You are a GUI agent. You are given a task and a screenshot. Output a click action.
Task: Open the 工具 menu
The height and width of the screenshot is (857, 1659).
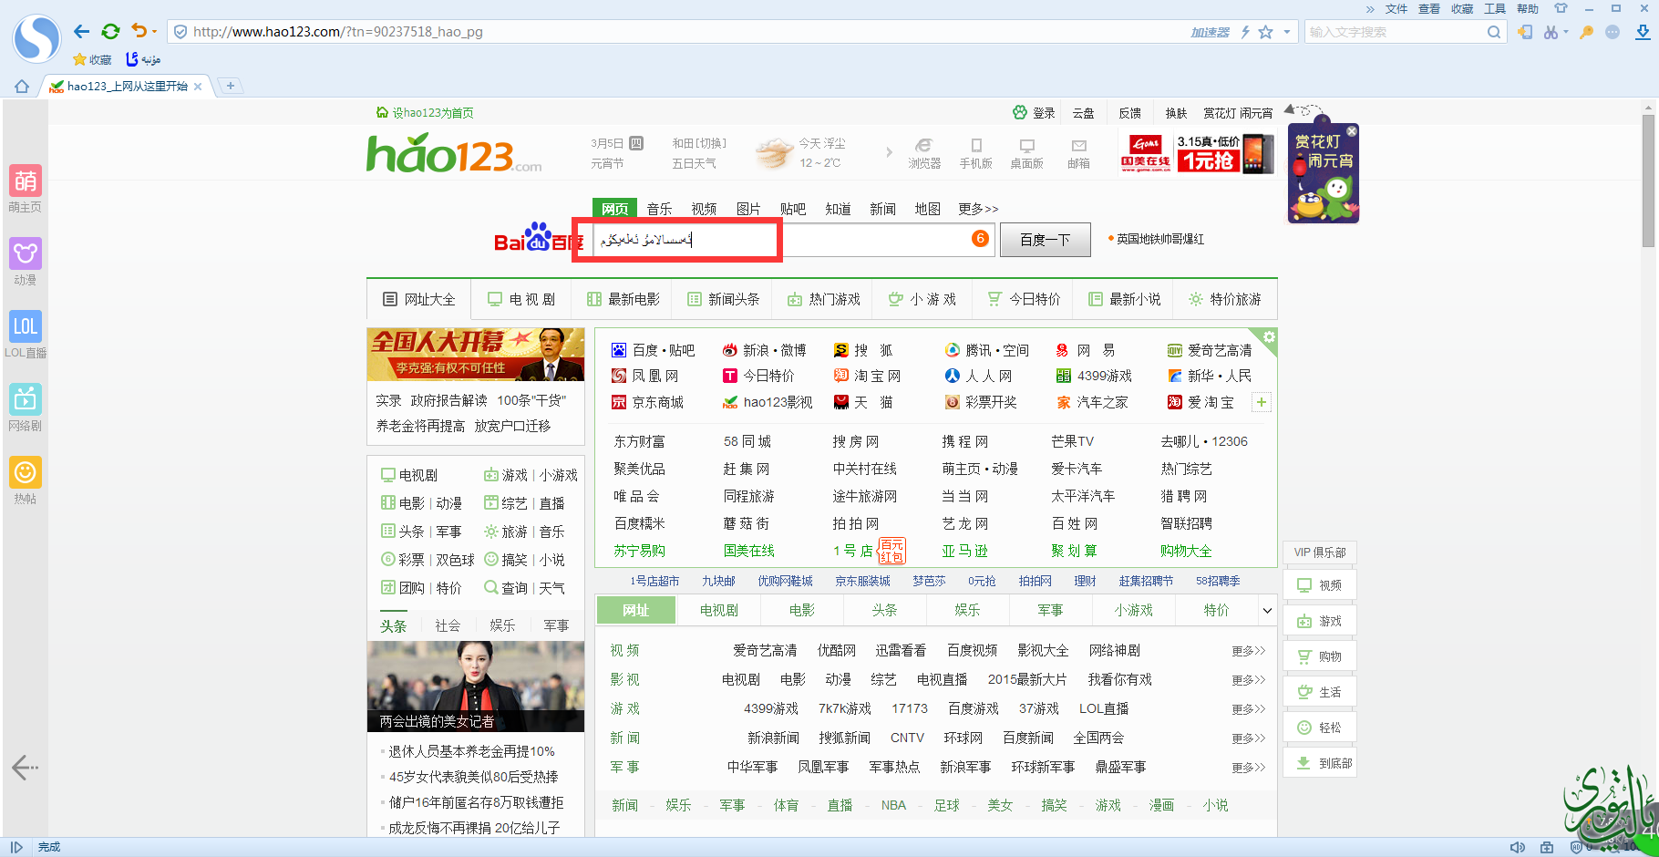pyautogui.click(x=1495, y=9)
